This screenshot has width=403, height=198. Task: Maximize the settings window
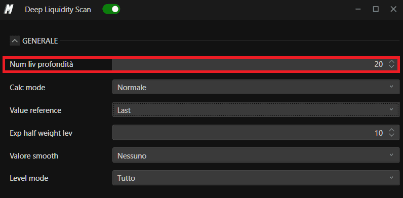[x=376, y=10]
